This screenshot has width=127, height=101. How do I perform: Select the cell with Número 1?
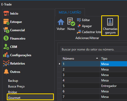click(81, 64)
